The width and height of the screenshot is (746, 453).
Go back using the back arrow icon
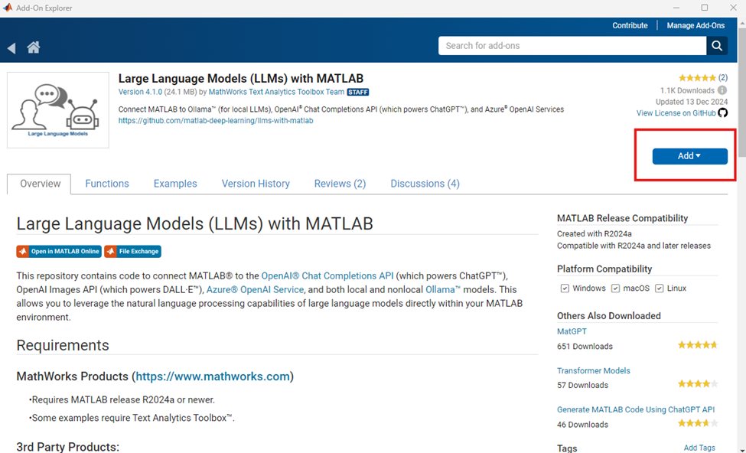11,47
